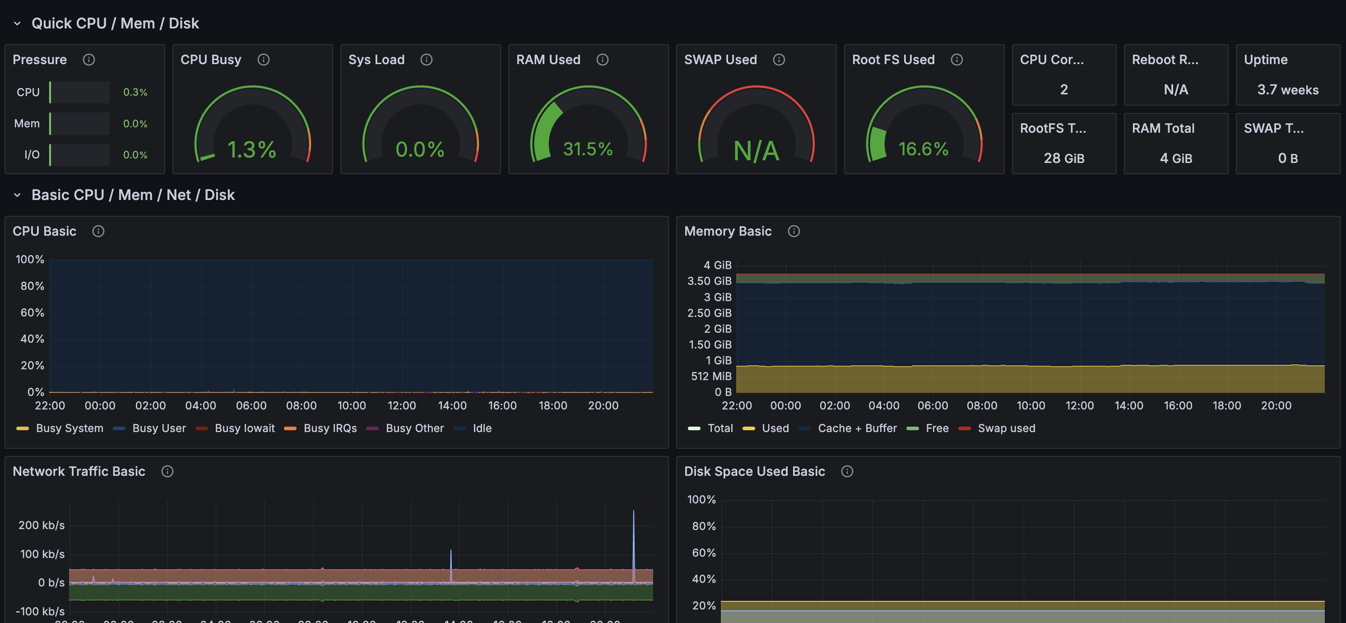This screenshot has width=1346, height=623.
Task: Click the CPU Busy info icon
Action: [x=263, y=60]
